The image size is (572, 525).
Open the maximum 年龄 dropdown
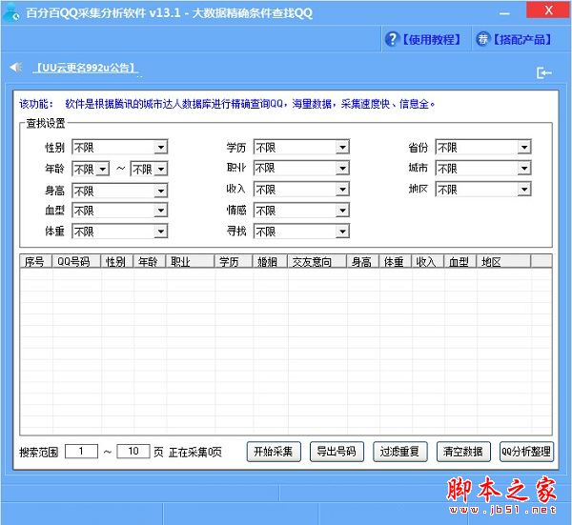(x=149, y=169)
